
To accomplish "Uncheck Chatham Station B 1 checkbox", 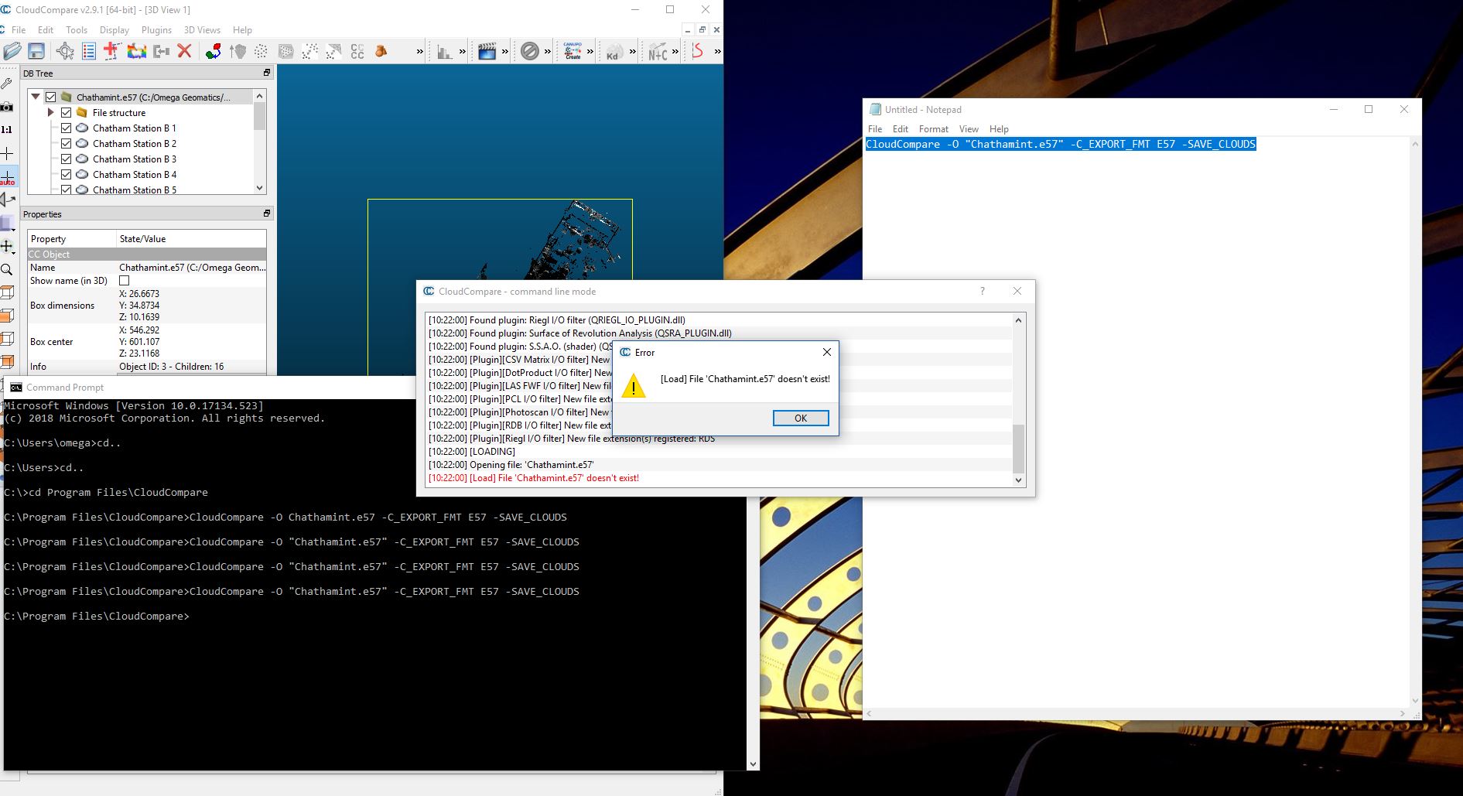I will [66, 128].
